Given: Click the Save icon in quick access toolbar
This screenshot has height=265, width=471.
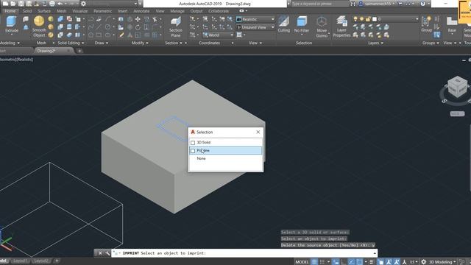Looking at the screenshot, I should pyautogui.click(x=21, y=4).
